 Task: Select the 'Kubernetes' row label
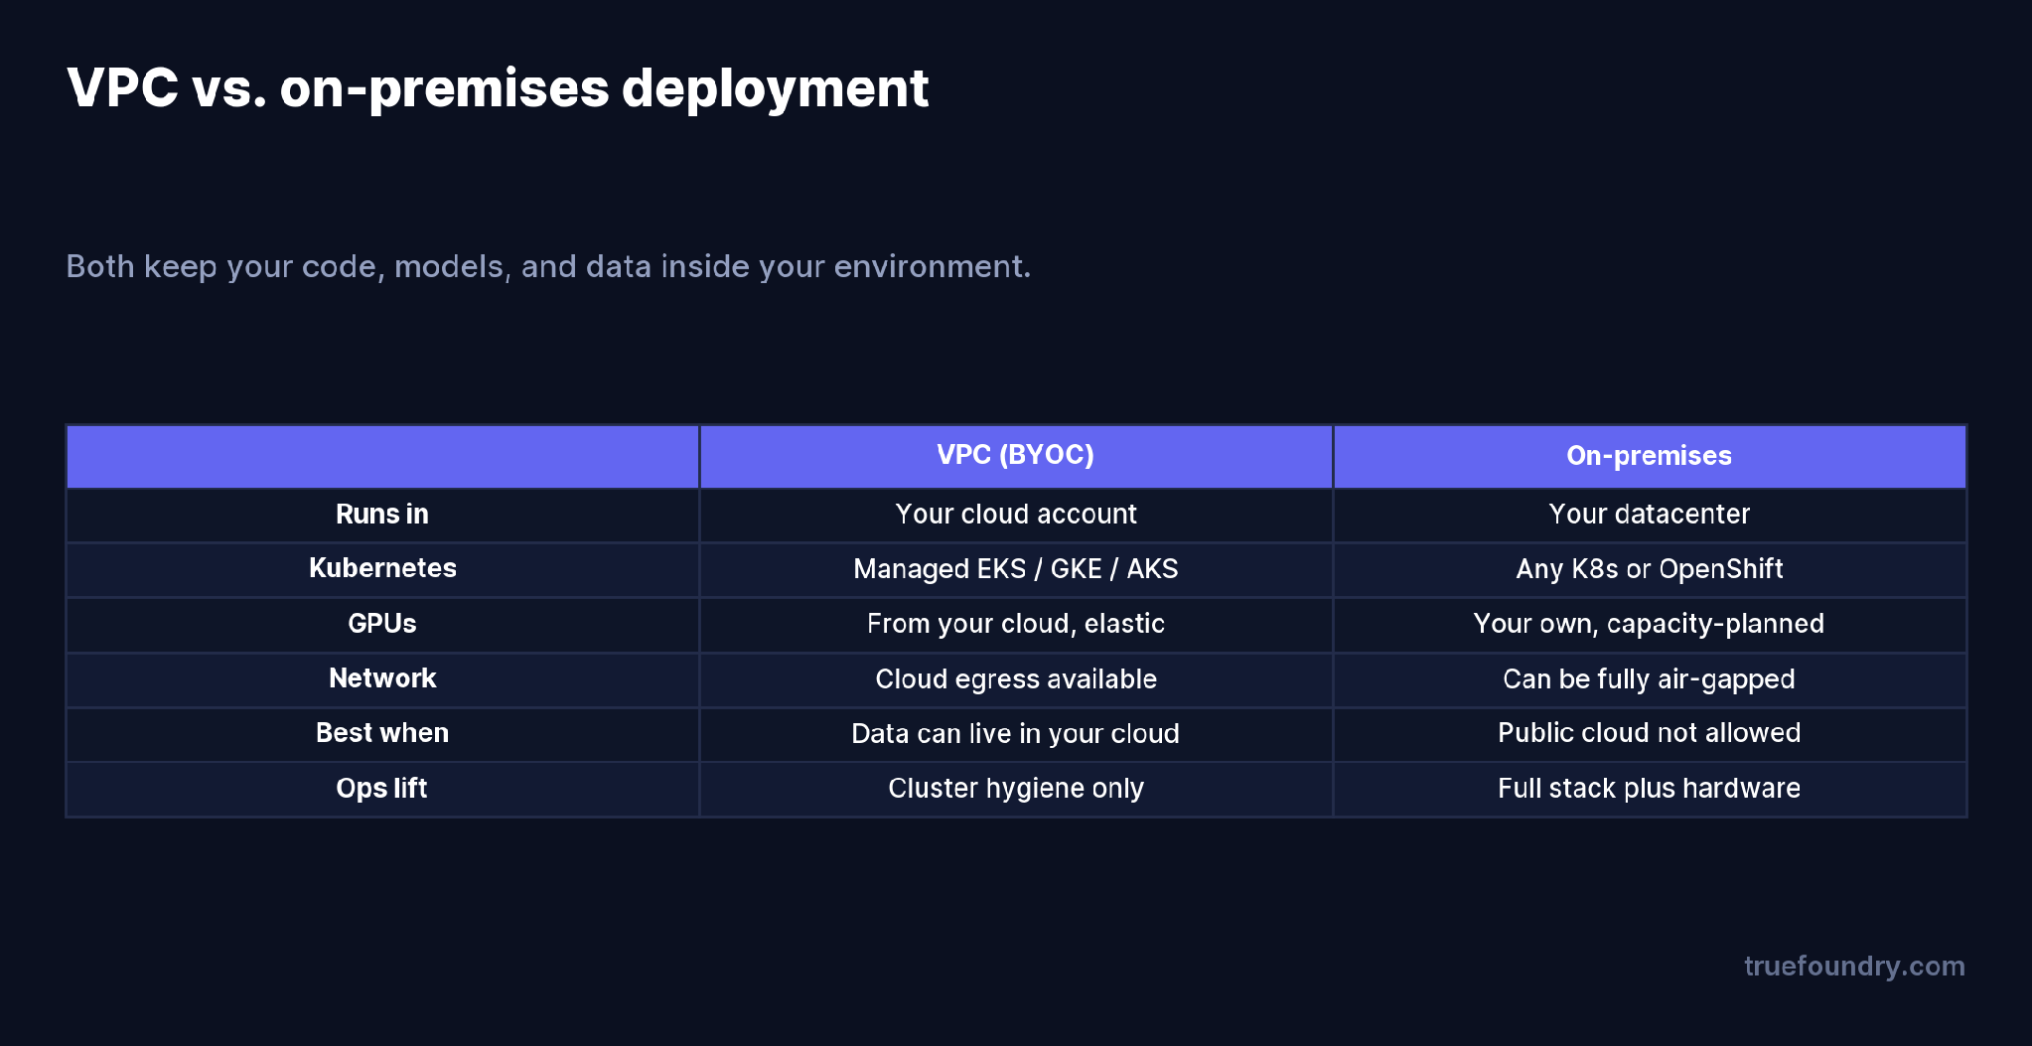point(382,569)
